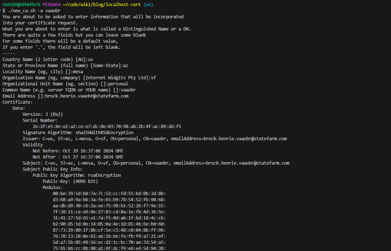Click the email address in the Issuer line
The image size is (391, 251).
point(245,138)
